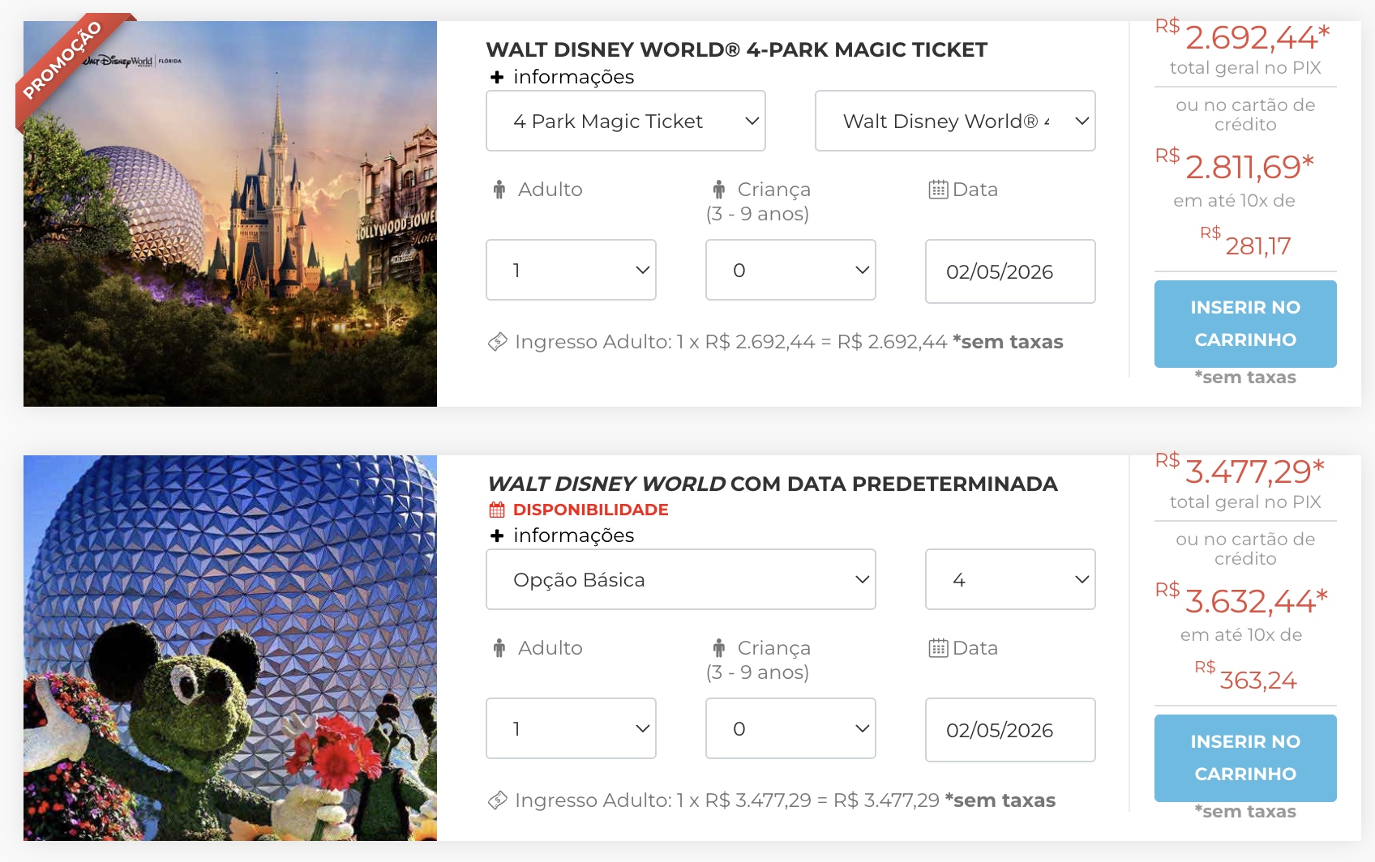Open the Opção Básica dropdown

[680, 579]
